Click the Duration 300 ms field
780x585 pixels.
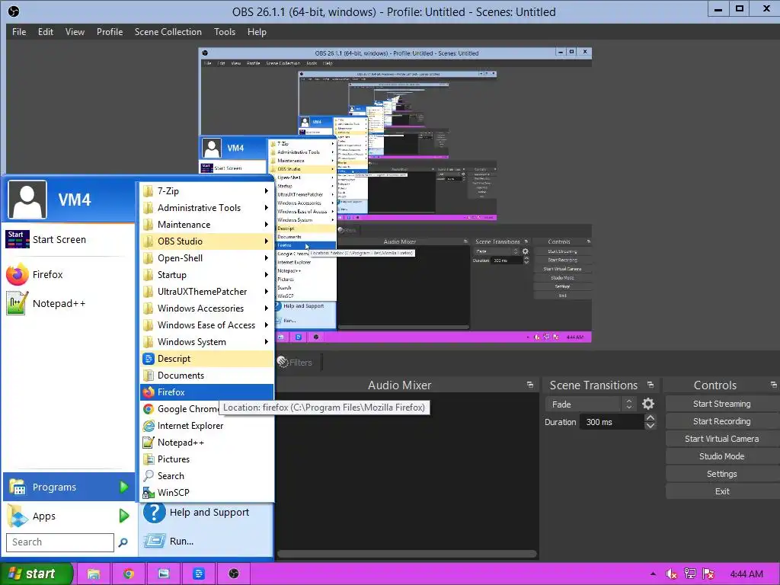tap(612, 422)
